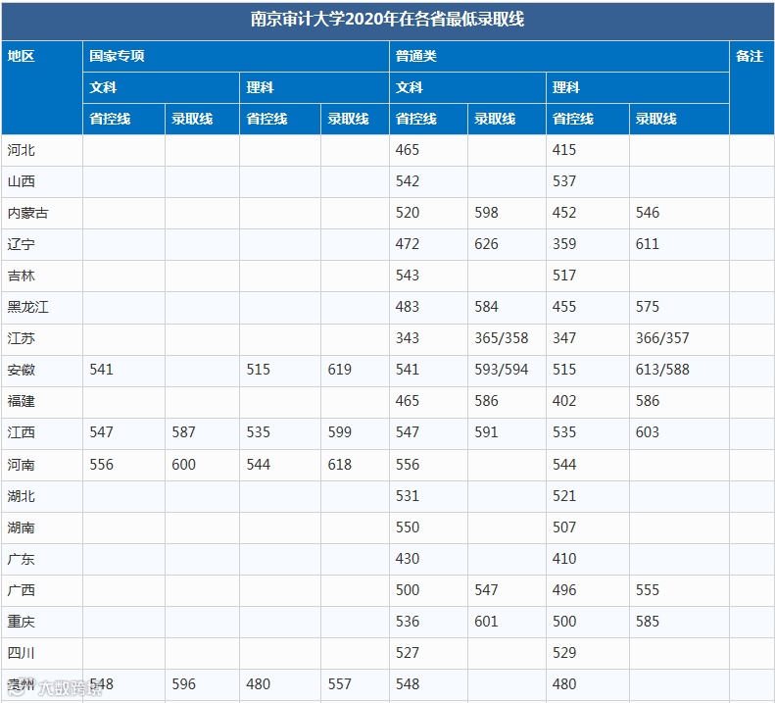The width and height of the screenshot is (775, 703).
Task: Click value 603 in the 江西 row
Action: pyautogui.click(x=648, y=432)
